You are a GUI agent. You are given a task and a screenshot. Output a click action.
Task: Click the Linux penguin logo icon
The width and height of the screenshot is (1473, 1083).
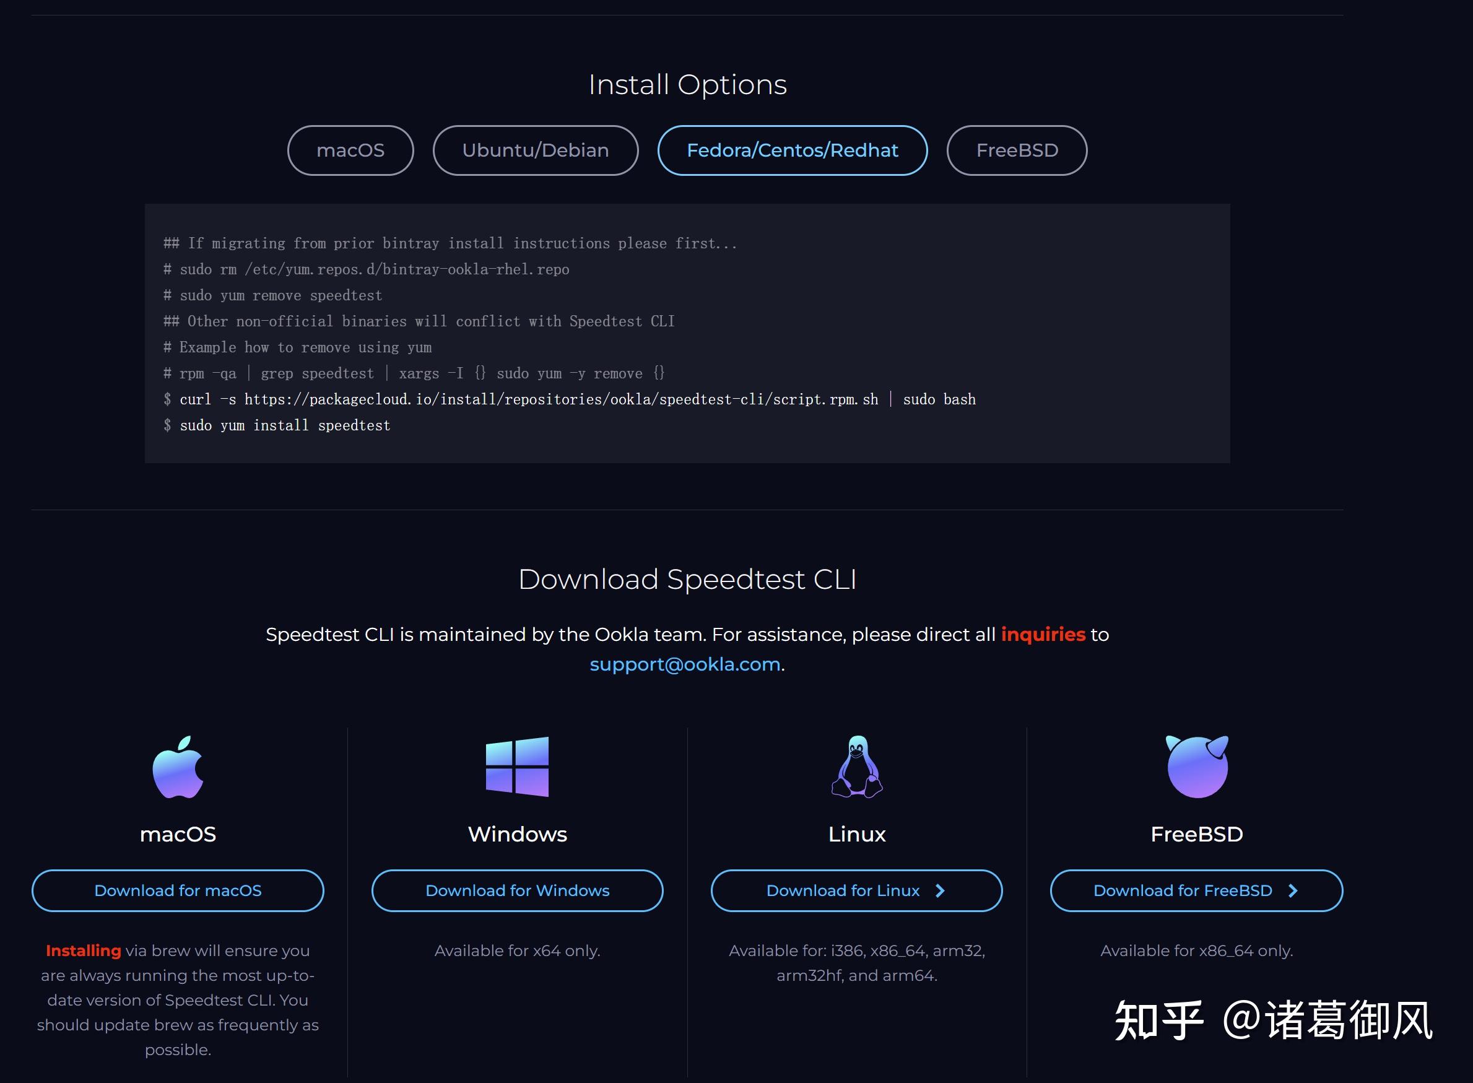pos(856,767)
